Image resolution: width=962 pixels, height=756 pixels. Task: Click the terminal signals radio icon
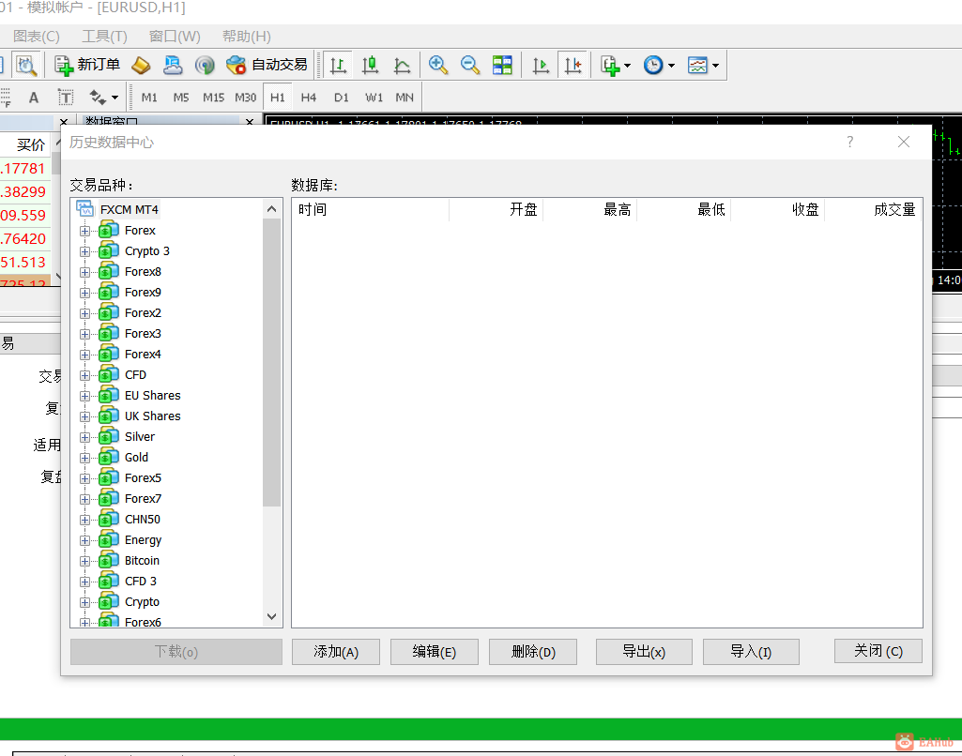point(205,65)
